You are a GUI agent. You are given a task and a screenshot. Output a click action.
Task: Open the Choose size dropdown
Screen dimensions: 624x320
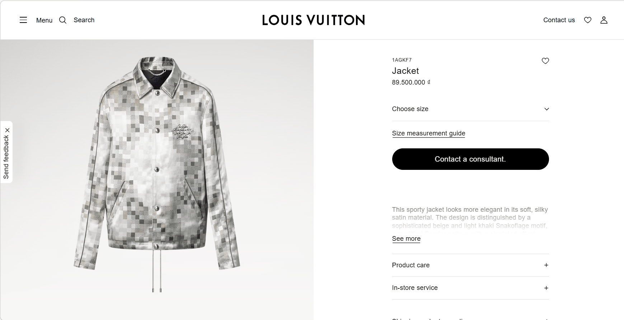tap(470, 109)
